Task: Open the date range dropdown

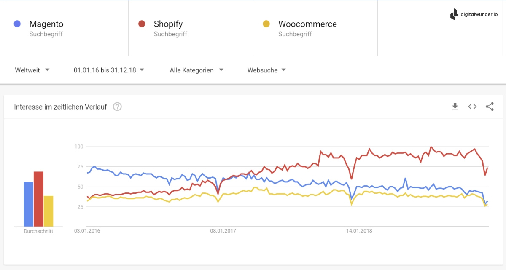Action: point(109,70)
